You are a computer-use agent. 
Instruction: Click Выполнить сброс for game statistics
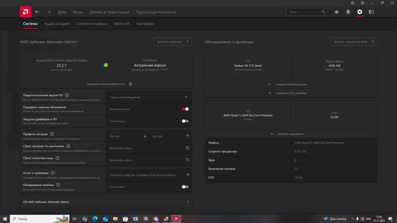pyautogui.click(x=149, y=160)
